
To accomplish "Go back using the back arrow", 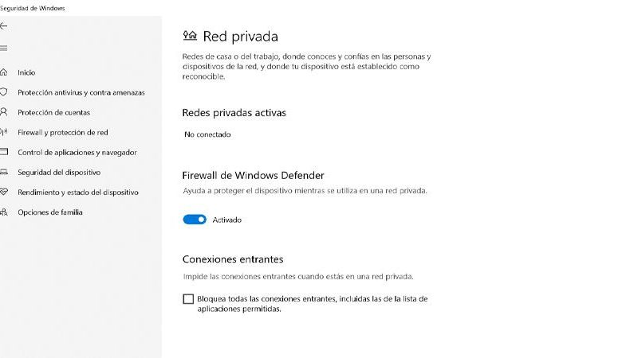I will 4,26.
